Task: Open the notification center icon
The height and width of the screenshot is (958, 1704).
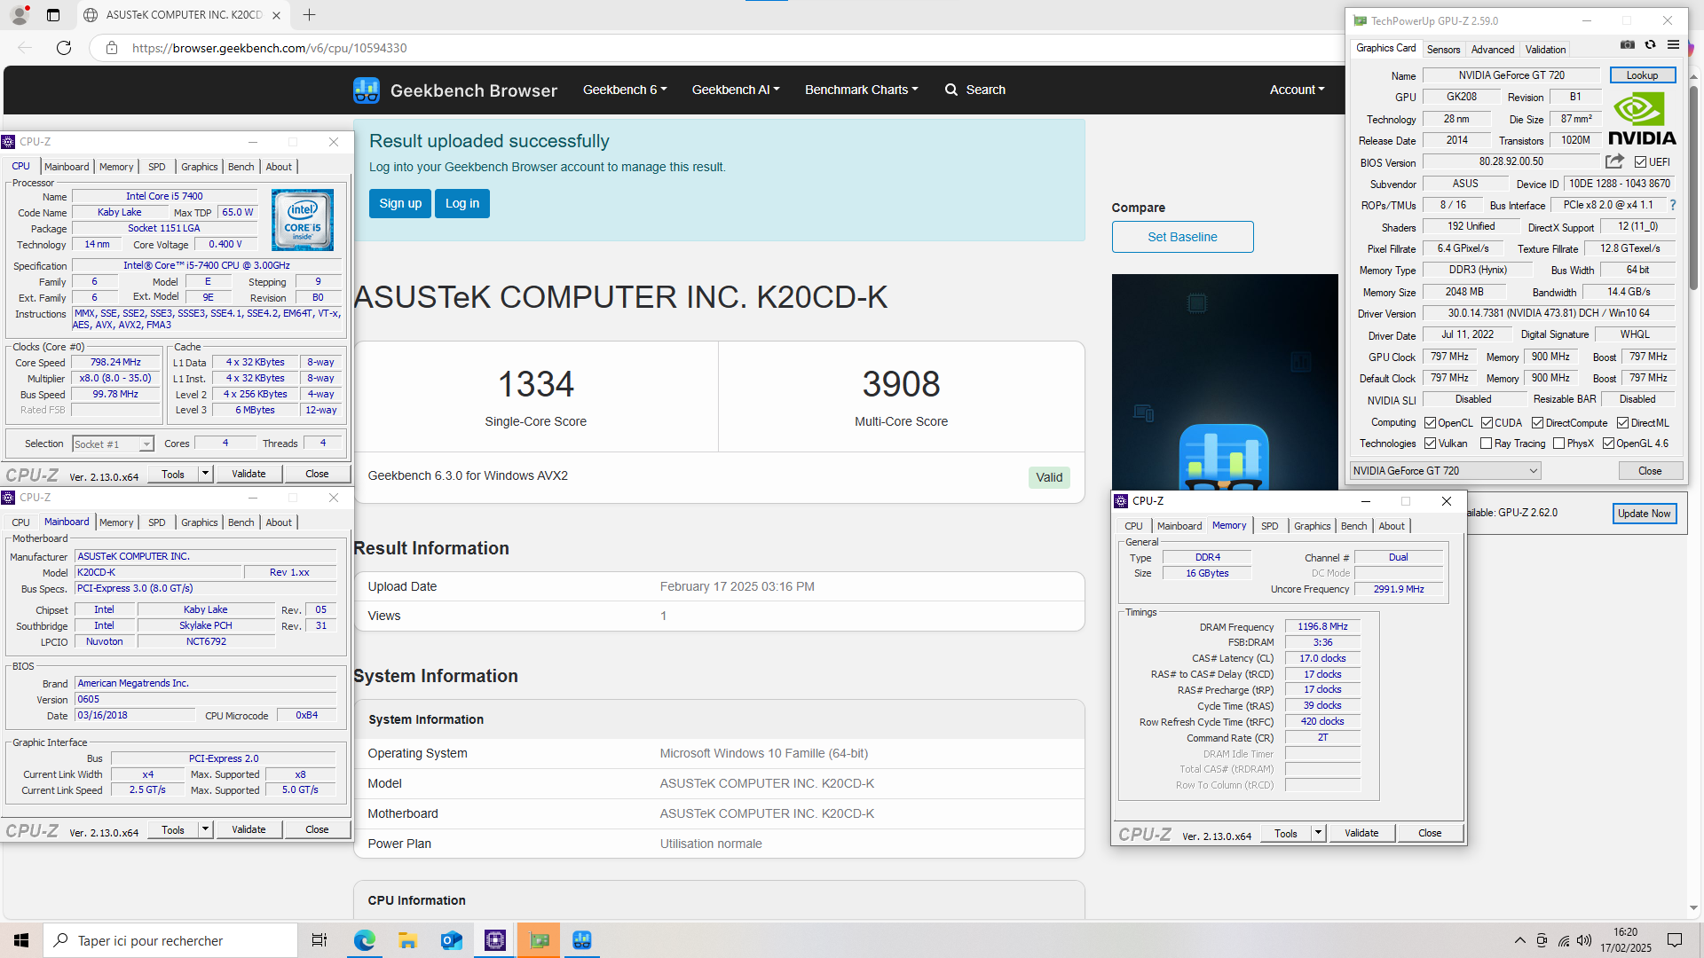Action: point(1675,940)
